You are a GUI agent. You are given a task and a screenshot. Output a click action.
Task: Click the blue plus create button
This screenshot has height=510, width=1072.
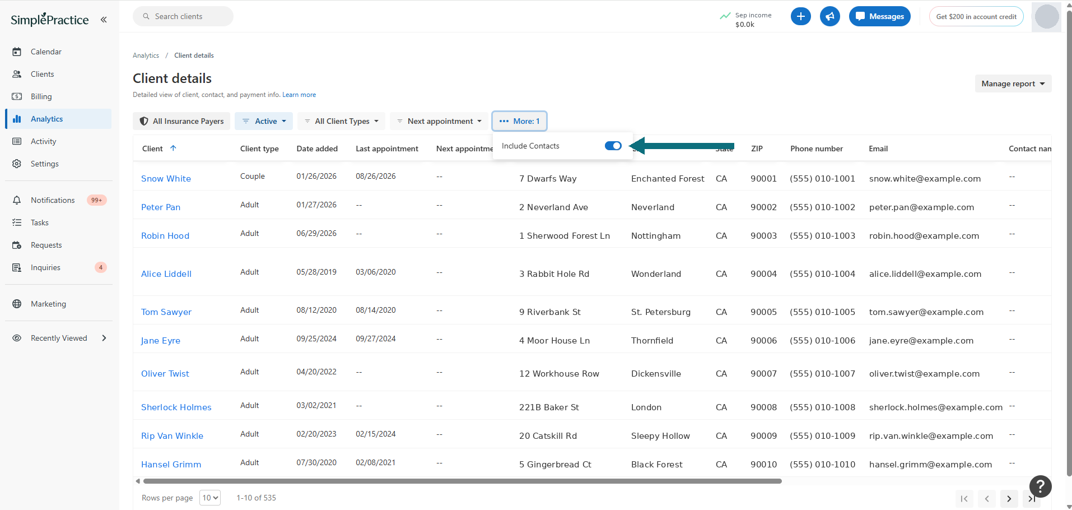[800, 16]
